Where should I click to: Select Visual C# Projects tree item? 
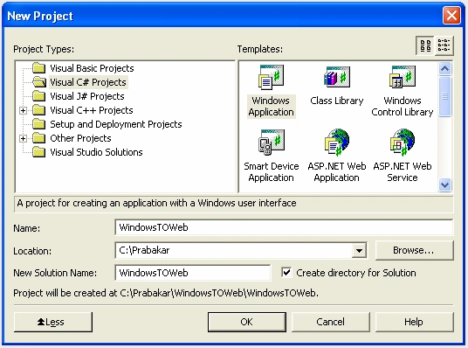pyautogui.click(x=88, y=82)
